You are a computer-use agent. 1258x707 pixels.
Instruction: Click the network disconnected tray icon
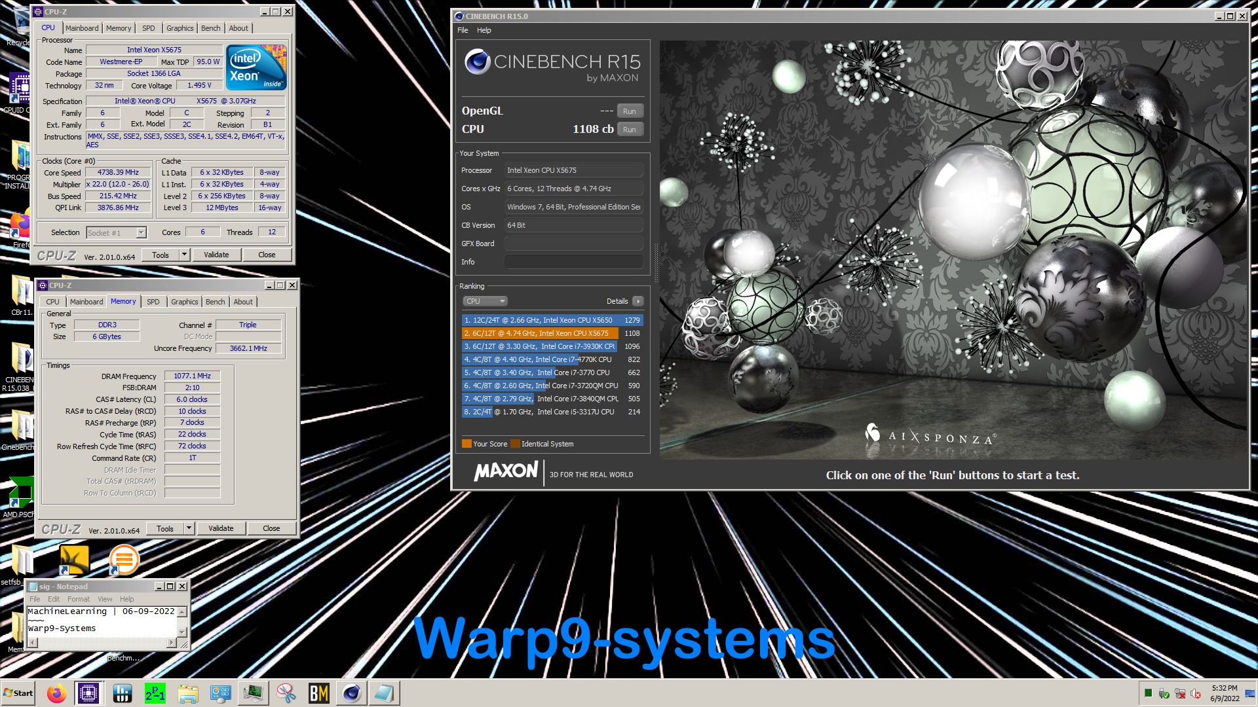1180,694
